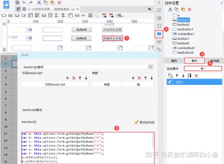Click the undo arrow in top toolbar

tap(24, 3)
